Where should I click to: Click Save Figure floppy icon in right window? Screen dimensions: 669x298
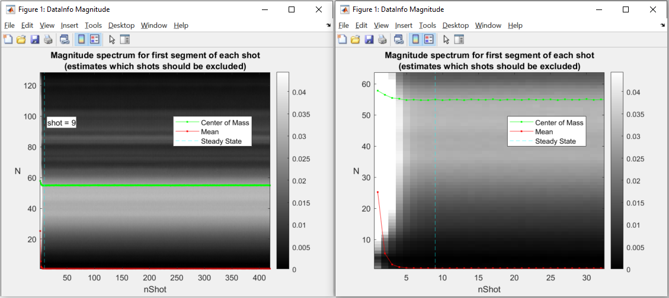point(369,40)
